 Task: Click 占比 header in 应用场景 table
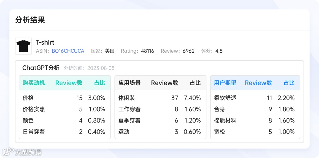click(195, 83)
